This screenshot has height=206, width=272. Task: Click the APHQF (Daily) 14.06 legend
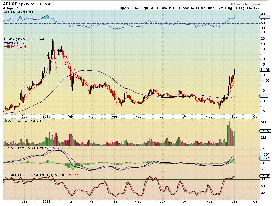tap(26, 39)
